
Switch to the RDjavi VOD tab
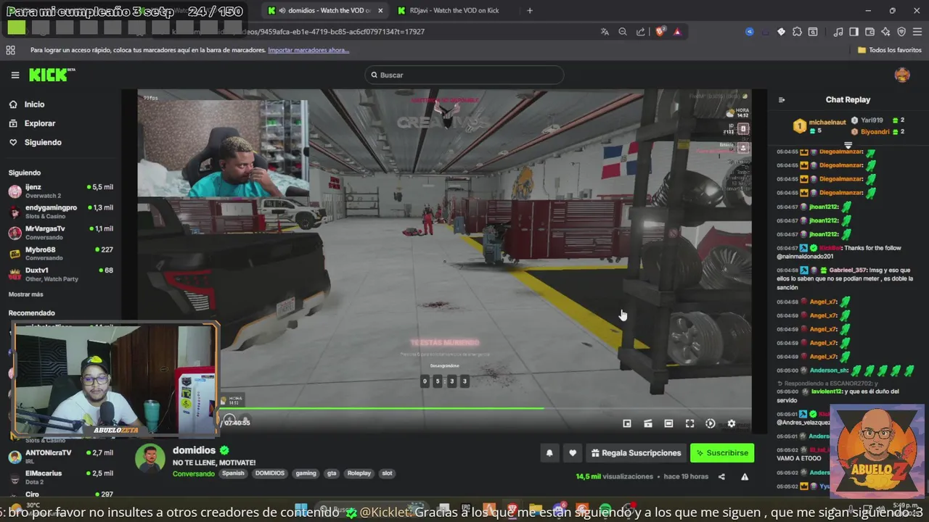pyautogui.click(x=454, y=11)
